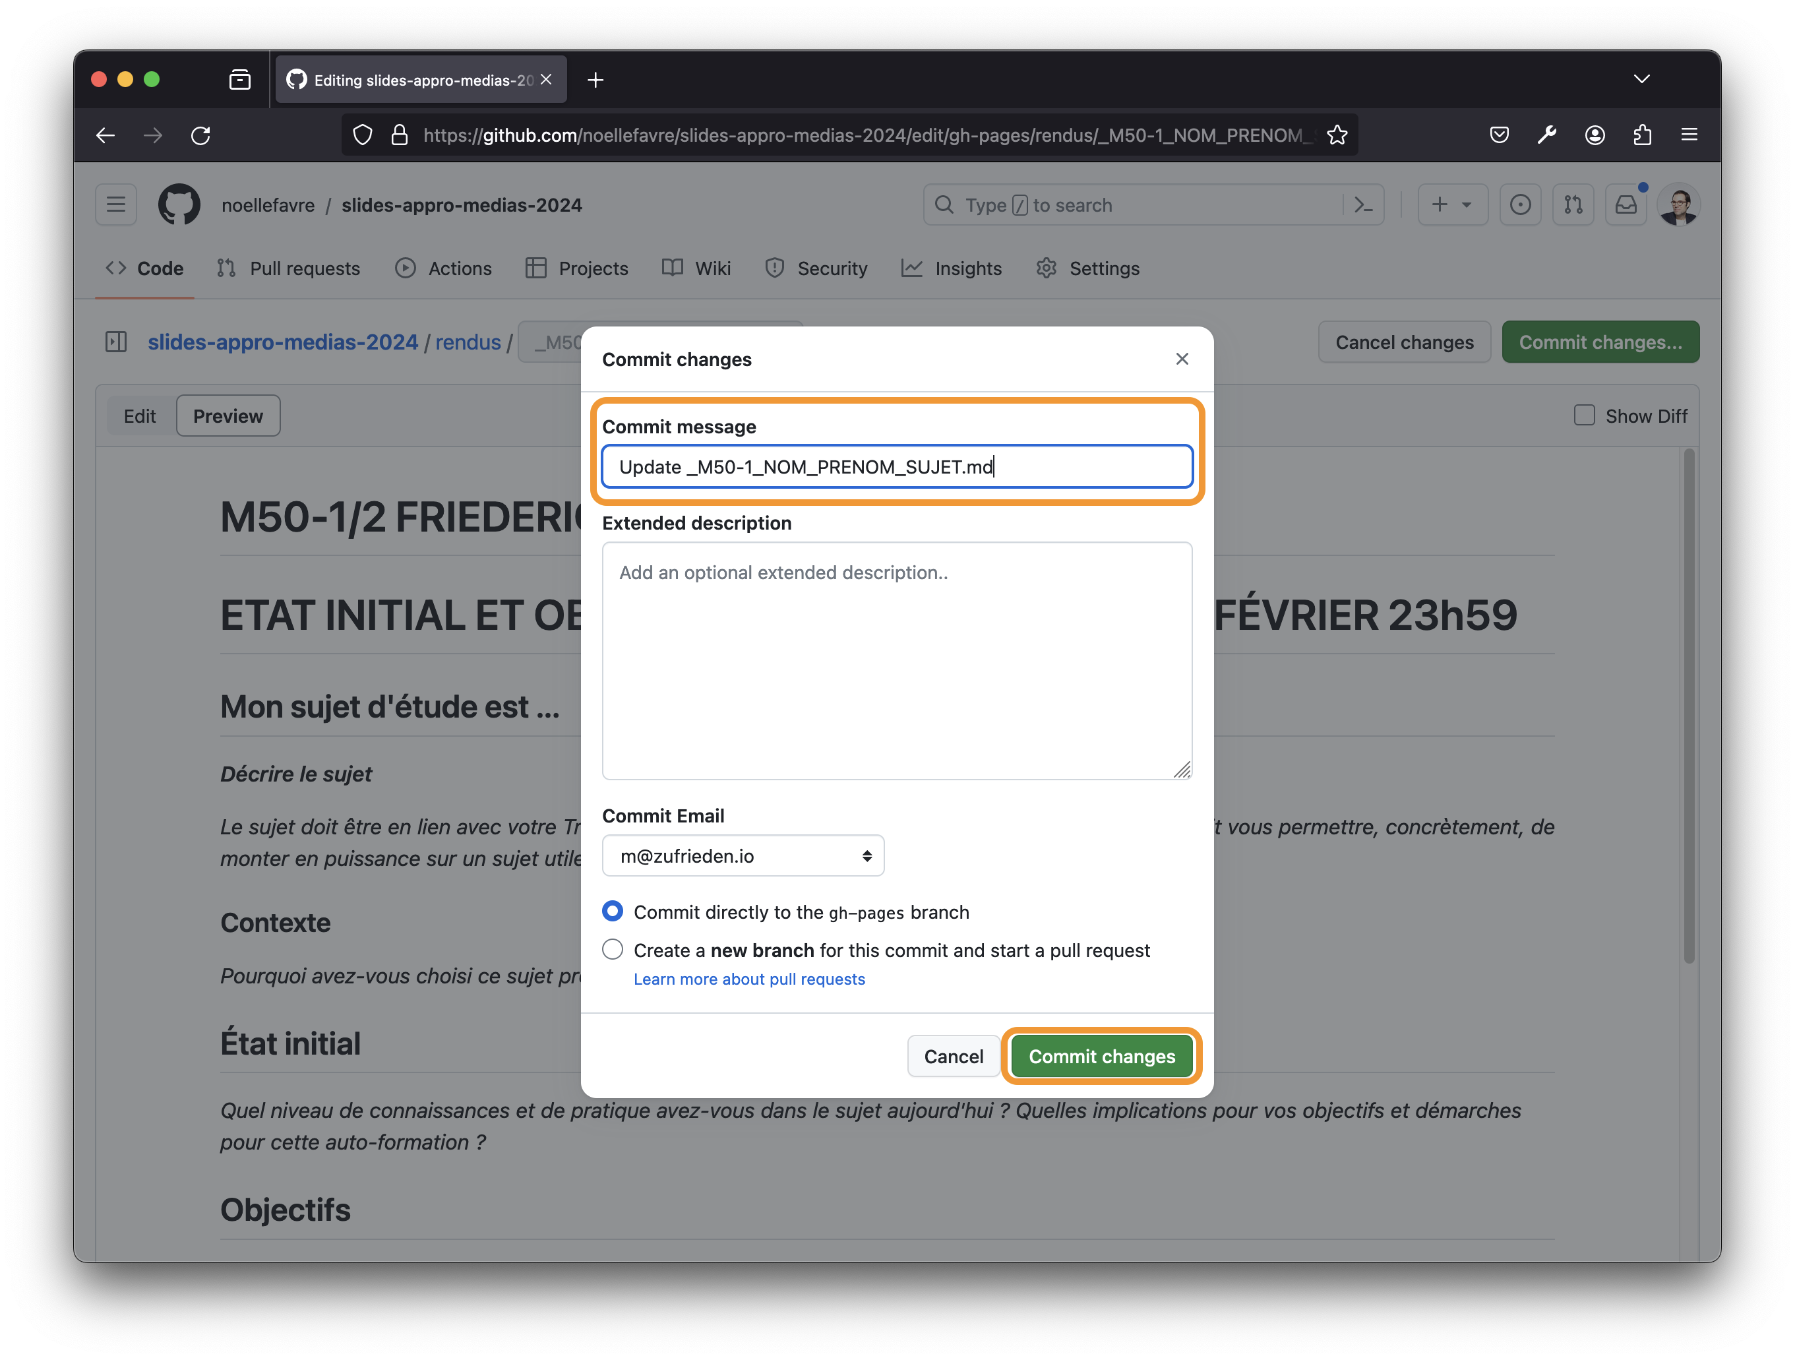Screen dimensions: 1795x1360
Task: Open the command palette terminal icon
Action: (x=1363, y=204)
